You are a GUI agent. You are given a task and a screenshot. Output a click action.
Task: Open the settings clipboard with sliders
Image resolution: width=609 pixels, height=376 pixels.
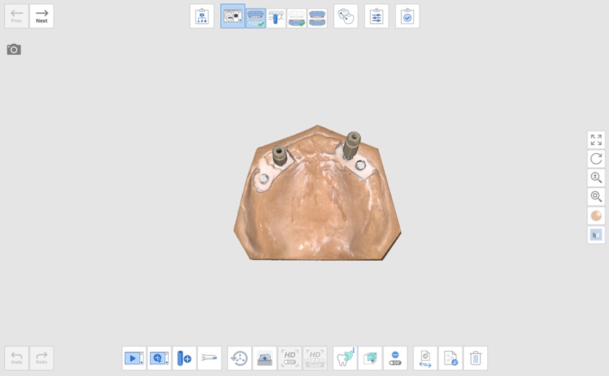377,16
